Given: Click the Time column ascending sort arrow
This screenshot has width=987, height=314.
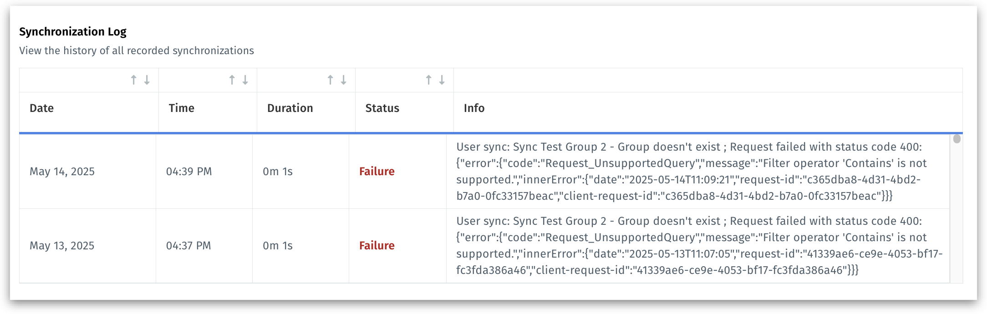Looking at the screenshot, I should [232, 80].
